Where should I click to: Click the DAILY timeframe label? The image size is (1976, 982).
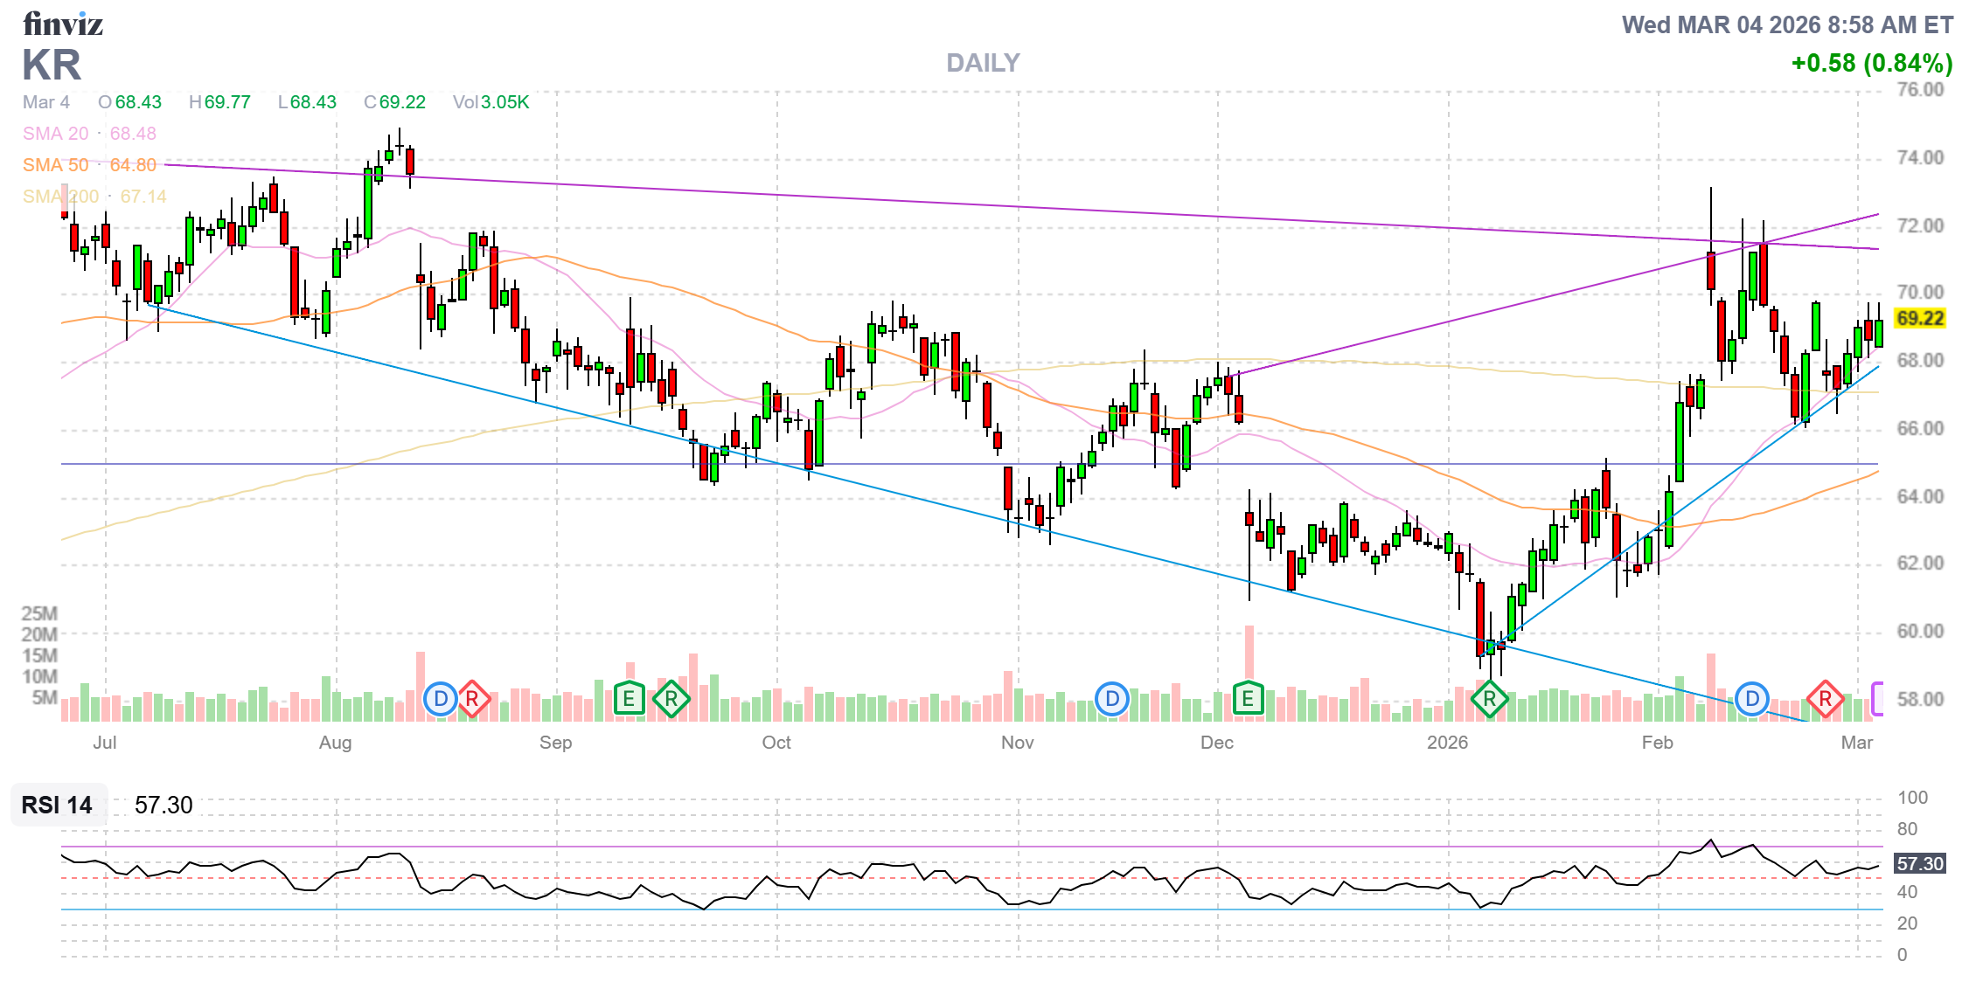tap(983, 63)
